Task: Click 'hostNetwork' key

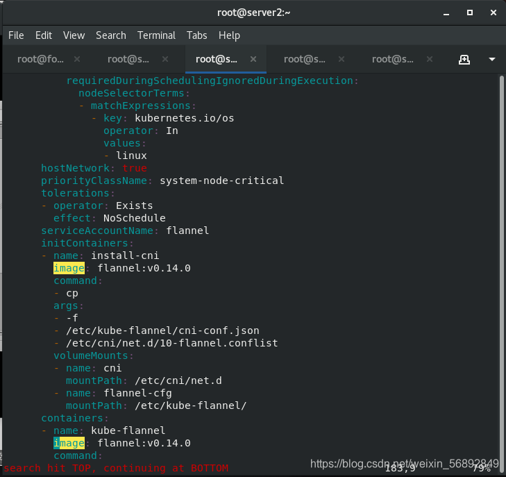Action: (x=75, y=168)
